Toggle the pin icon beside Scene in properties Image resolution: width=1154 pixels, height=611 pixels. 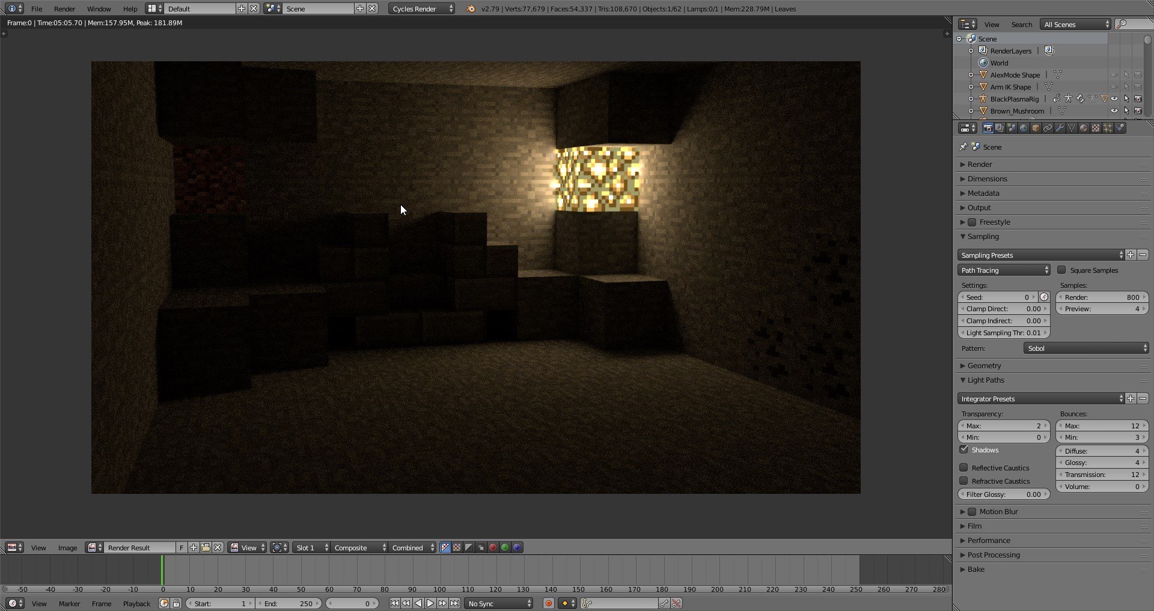click(963, 147)
